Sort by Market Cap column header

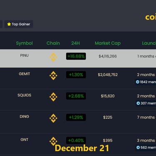[x=108, y=43]
